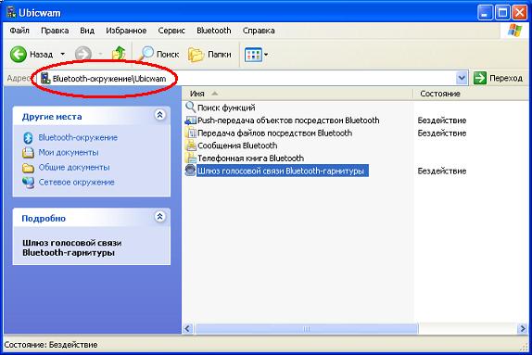This screenshot has width=532, height=355.
Task: Click the Сетевое окружение network icon
Action: (x=28, y=183)
